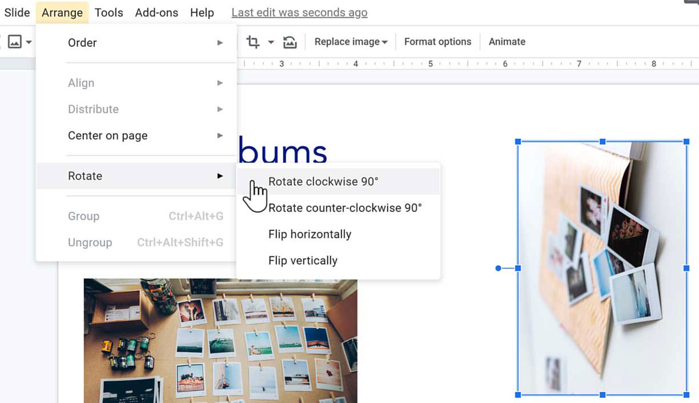The height and width of the screenshot is (403, 699).
Task: Click the reset image icon
Action: click(x=290, y=42)
